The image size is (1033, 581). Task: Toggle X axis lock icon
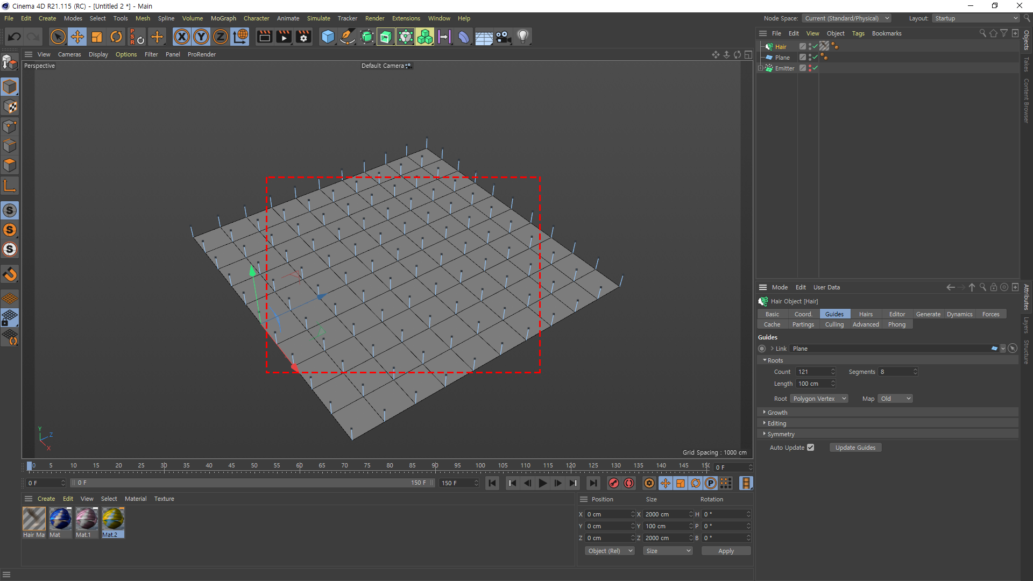pyautogui.click(x=182, y=37)
